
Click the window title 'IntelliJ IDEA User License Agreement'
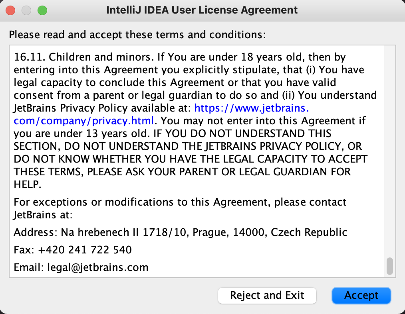(202, 10)
